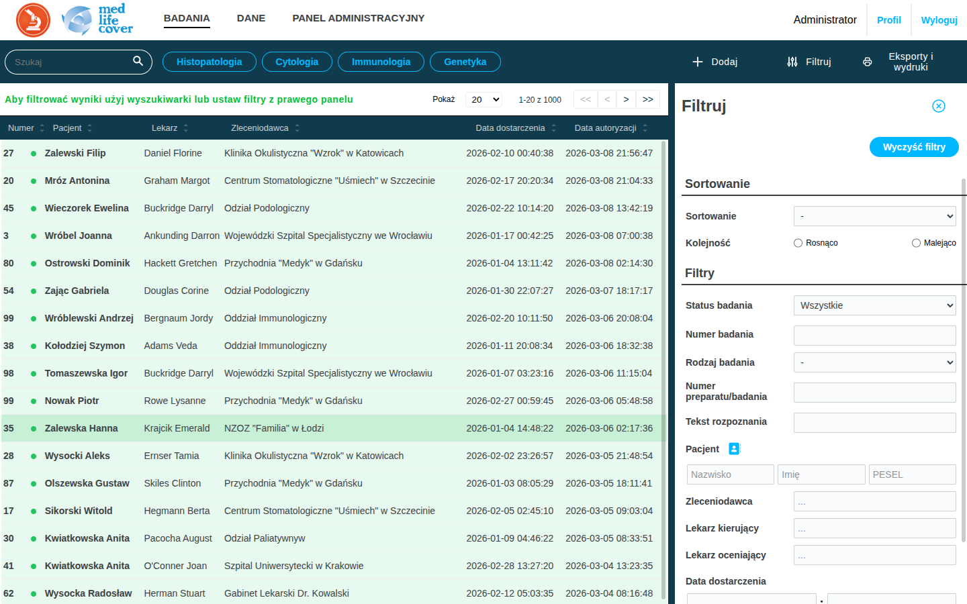The width and height of the screenshot is (967, 604).
Task: Open the Pokaż page size dropdown
Action: (483, 99)
